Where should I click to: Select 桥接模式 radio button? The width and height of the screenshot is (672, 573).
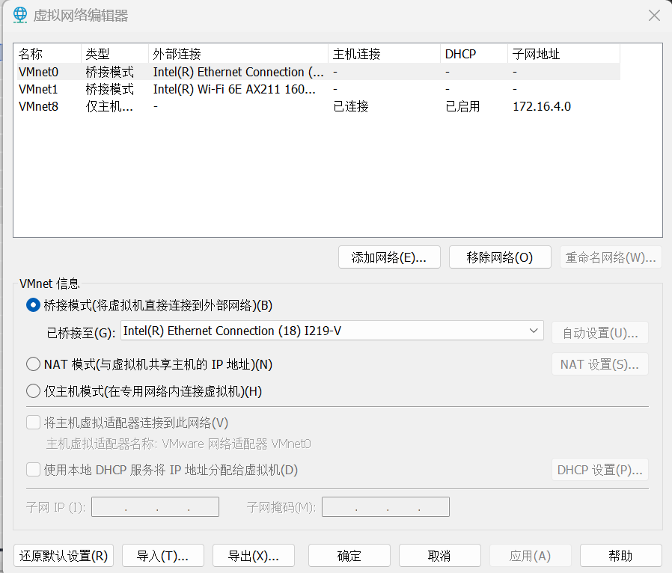click(33, 305)
